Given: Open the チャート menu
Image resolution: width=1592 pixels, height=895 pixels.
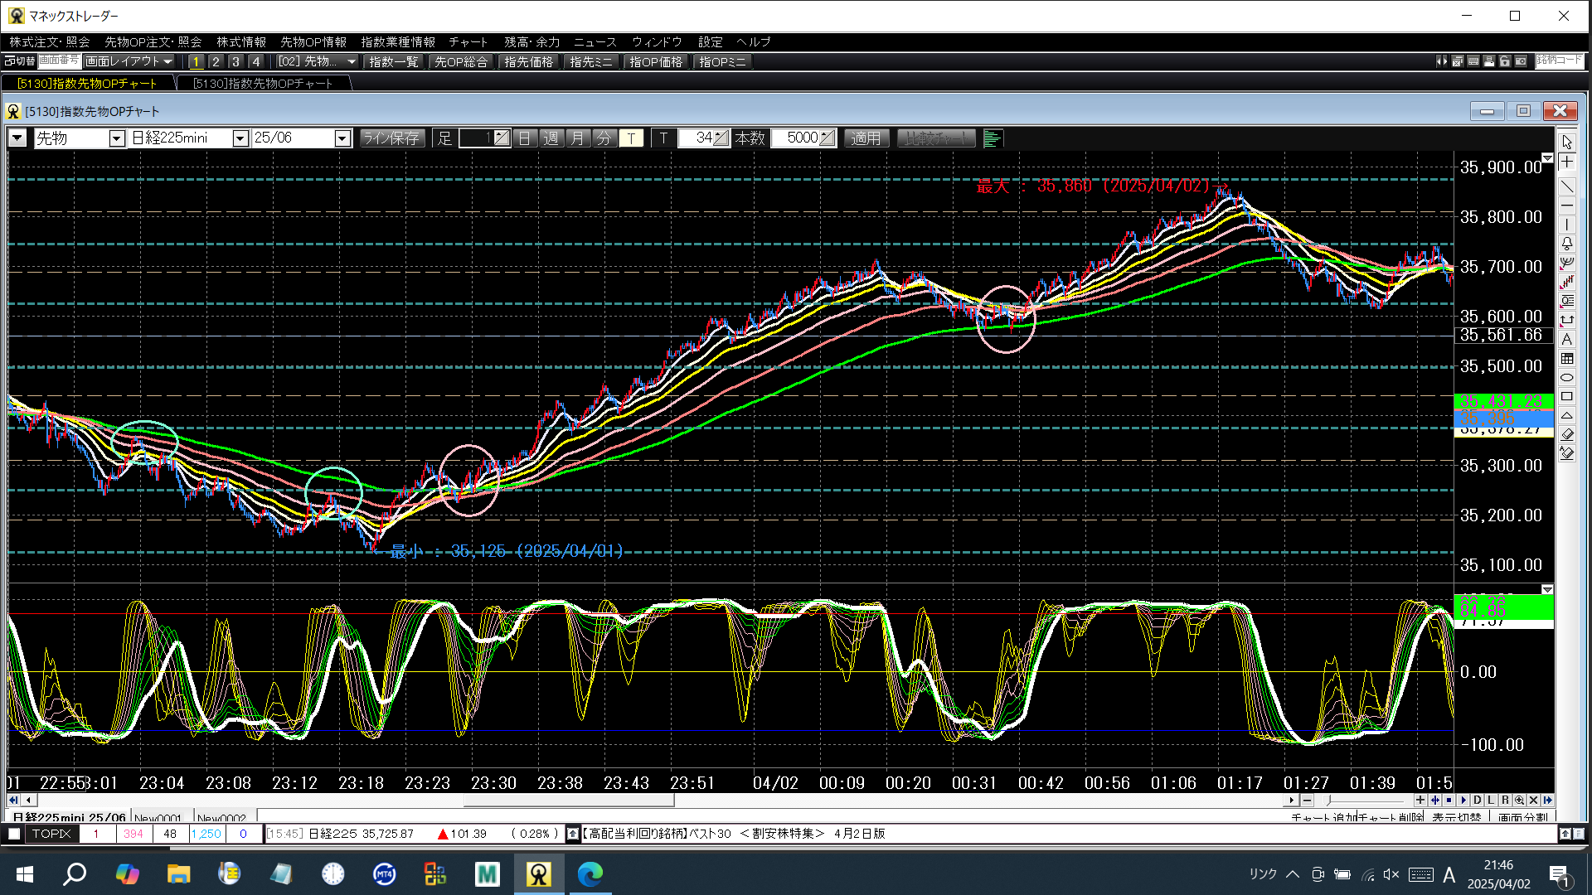Looking at the screenshot, I should 468,42.
